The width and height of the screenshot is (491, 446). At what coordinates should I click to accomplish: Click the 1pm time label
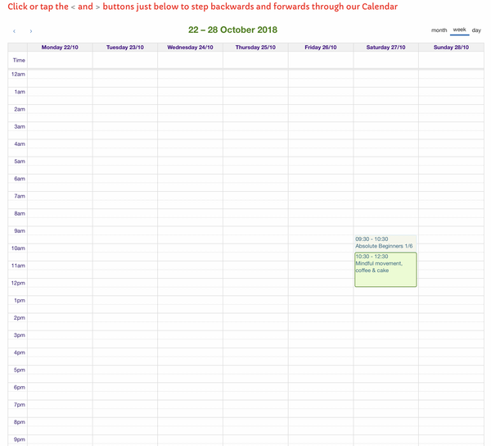(20, 300)
